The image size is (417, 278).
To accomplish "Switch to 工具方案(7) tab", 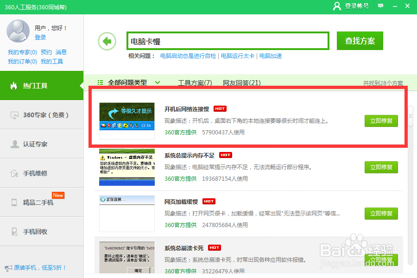I will coord(195,83).
